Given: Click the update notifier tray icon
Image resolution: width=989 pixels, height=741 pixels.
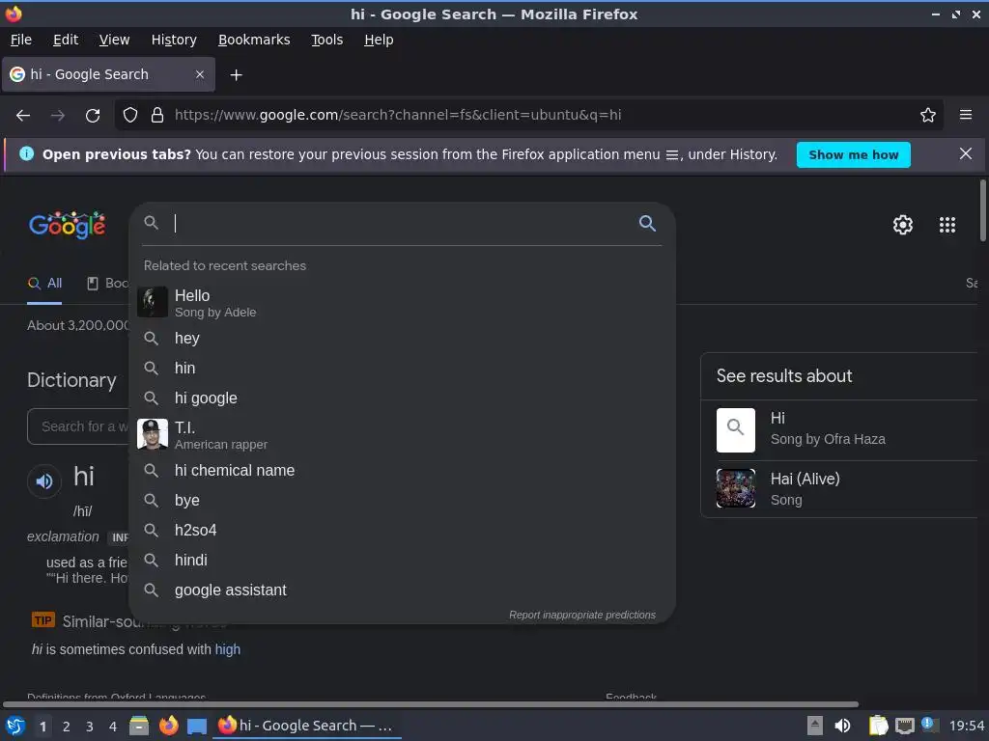Looking at the screenshot, I should (929, 725).
